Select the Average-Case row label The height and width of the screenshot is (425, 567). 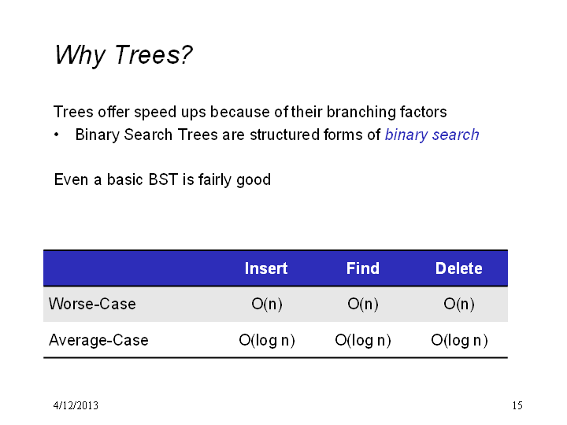[98, 340]
